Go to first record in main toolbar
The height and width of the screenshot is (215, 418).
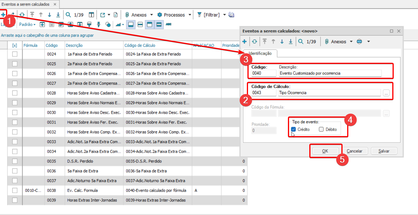click(x=32, y=15)
